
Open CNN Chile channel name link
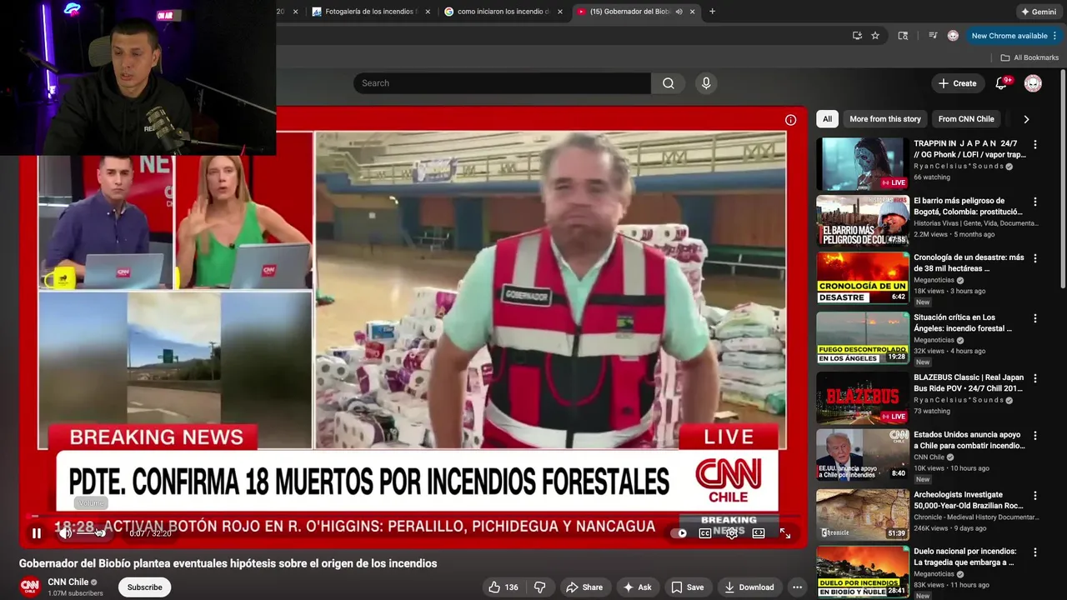pyautogui.click(x=68, y=582)
